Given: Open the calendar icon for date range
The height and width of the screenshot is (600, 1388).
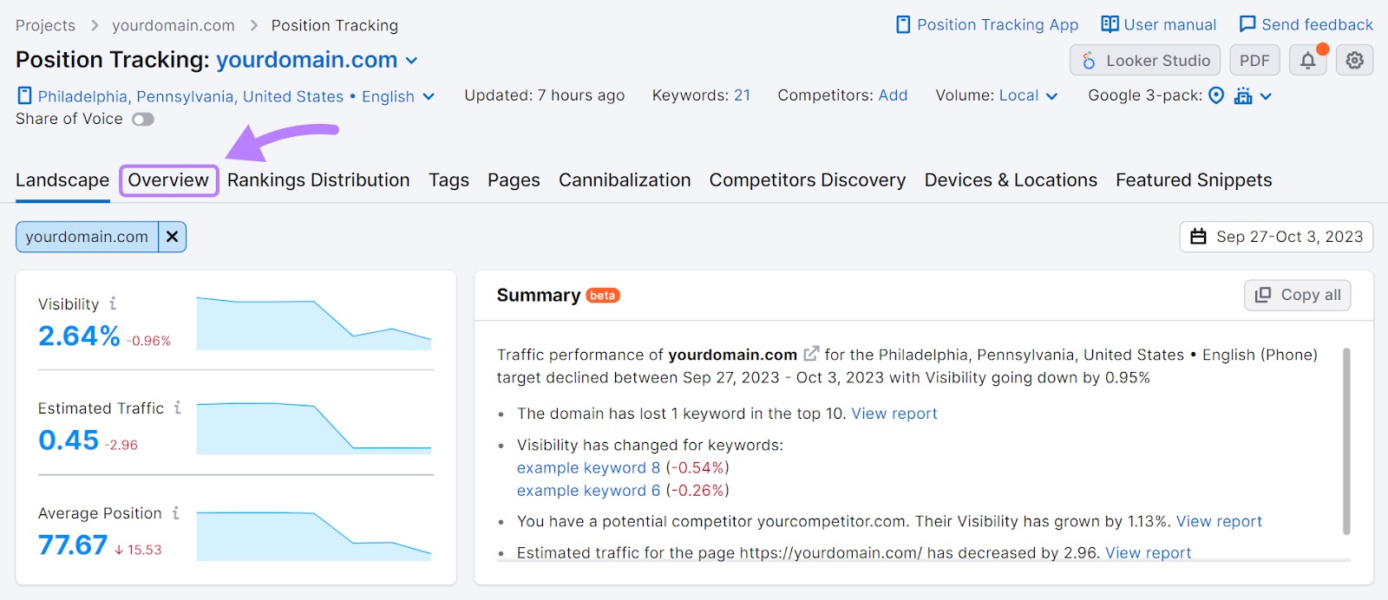Looking at the screenshot, I should point(1200,236).
